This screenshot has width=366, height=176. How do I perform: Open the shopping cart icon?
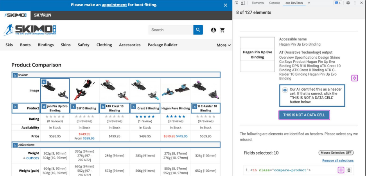pyautogui.click(x=222, y=30)
